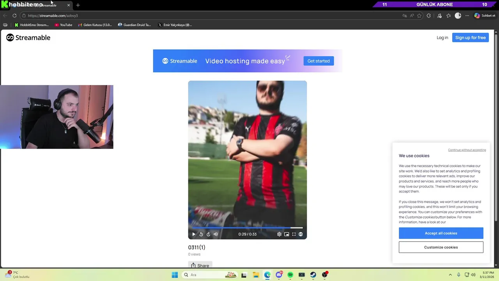499x281 pixels.
Task: Open video player settings gear
Action: pyautogui.click(x=279, y=234)
